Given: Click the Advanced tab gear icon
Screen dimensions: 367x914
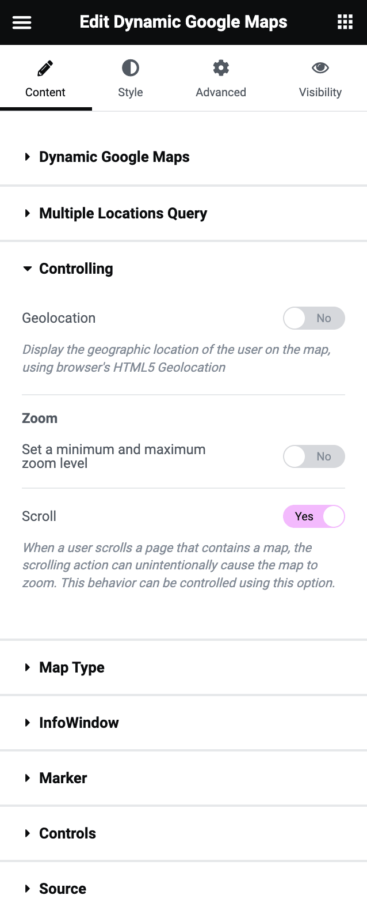Looking at the screenshot, I should (221, 67).
